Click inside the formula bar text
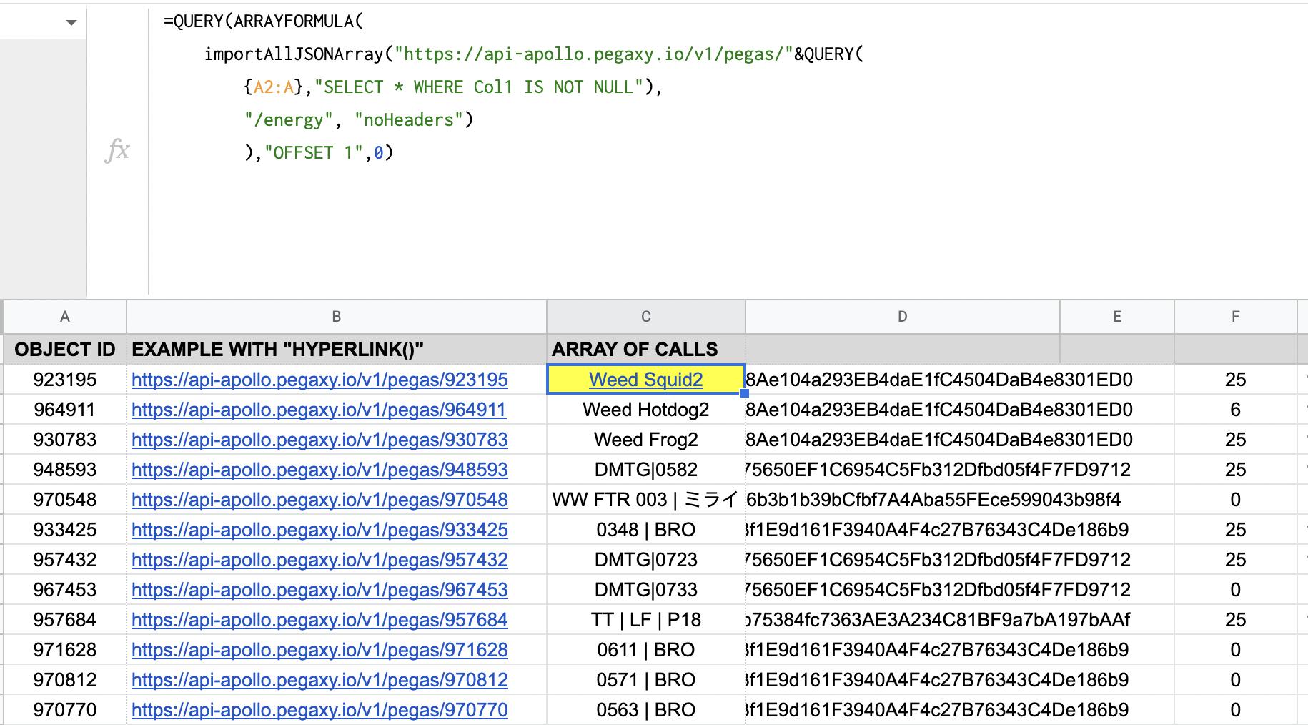The image size is (1308, 725). pyautogui.click(x=513, y=87)
